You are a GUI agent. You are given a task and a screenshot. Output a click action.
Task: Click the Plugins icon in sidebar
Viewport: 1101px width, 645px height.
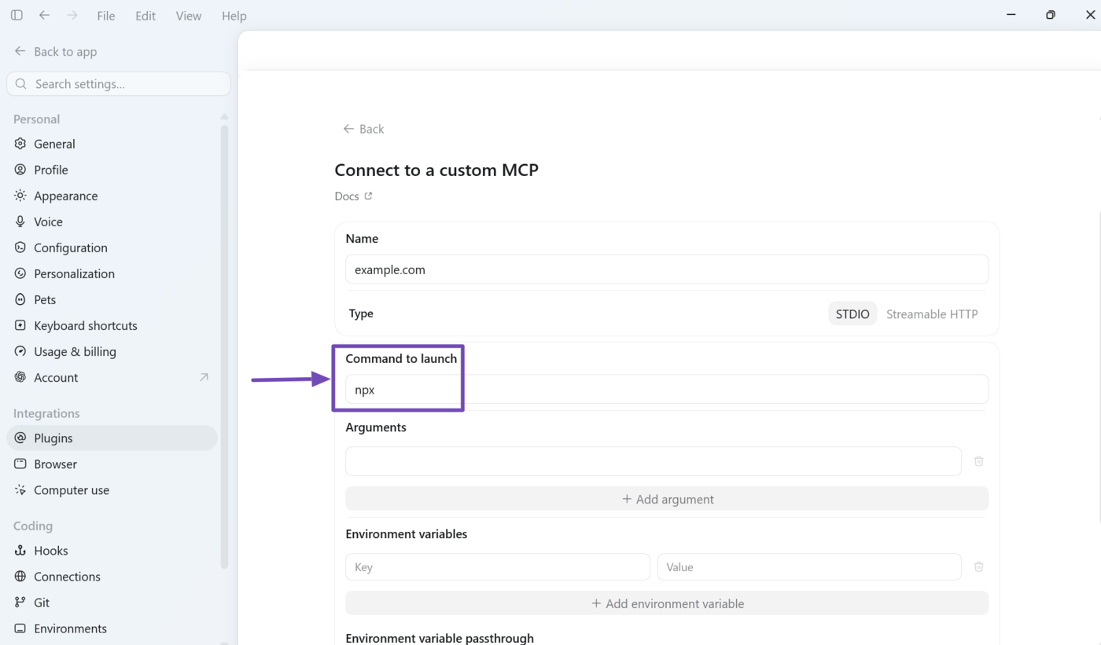tap(20, 438)
